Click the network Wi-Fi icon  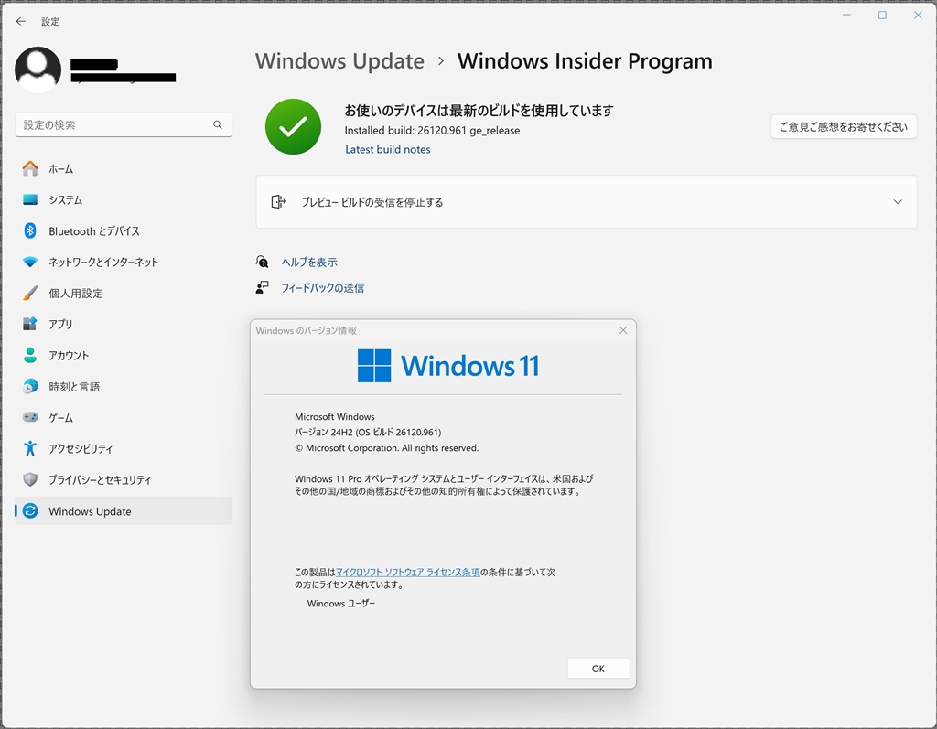(x=30, y=262)
